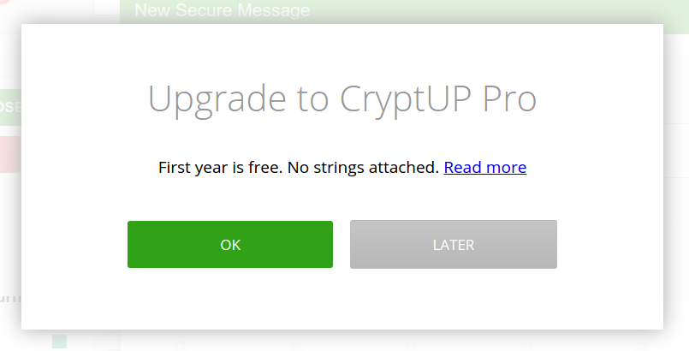Click the faded red button at the left edge
Viewport: 689px width, 351px height.
point(10,154)
